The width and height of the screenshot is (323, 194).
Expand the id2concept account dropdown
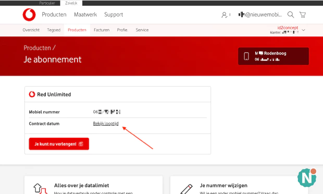pos(303,30)
